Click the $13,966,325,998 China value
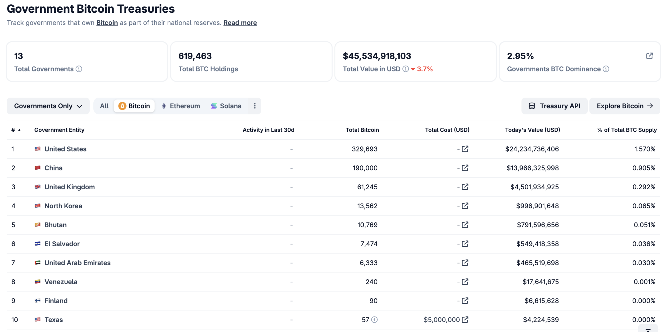664x332 pixels. click(x=533, y=168)
